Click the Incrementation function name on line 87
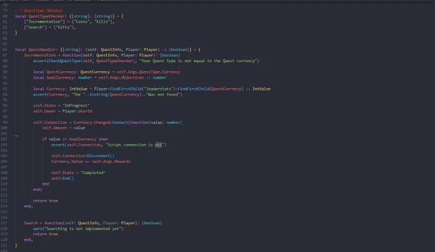Screen dimensions: 435x252 click(40, 55)
